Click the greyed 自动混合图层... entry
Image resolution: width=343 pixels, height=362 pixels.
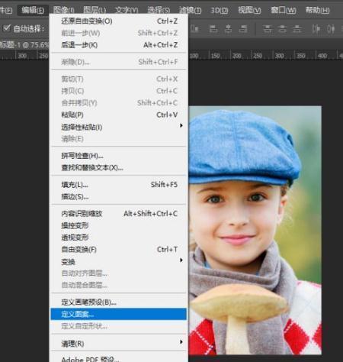pos(119,285)
